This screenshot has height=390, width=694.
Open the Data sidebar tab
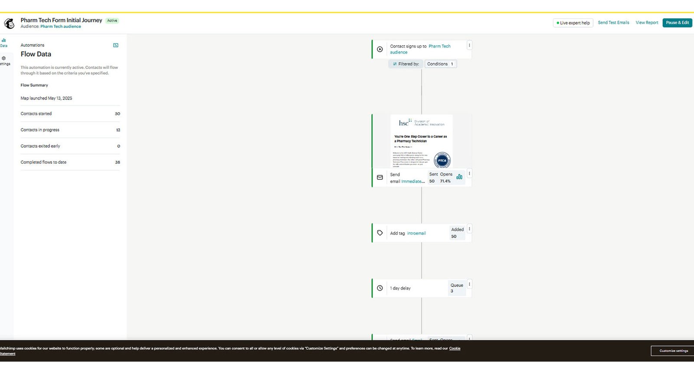click(3, 42)
